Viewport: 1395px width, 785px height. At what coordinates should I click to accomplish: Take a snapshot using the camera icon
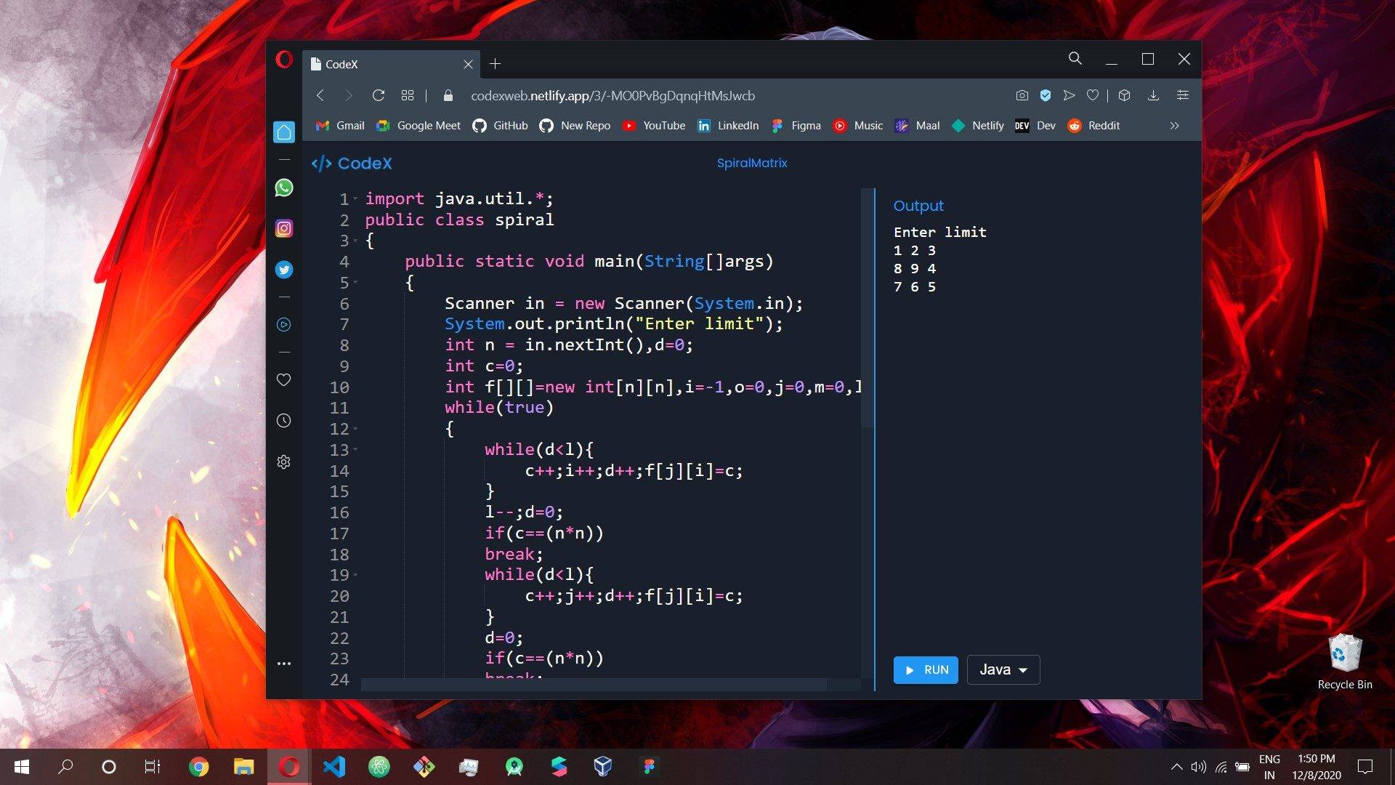1022,95
